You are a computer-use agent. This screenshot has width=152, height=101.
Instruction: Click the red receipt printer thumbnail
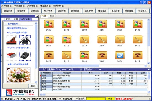pyautogui.click(x=11, y=56)
